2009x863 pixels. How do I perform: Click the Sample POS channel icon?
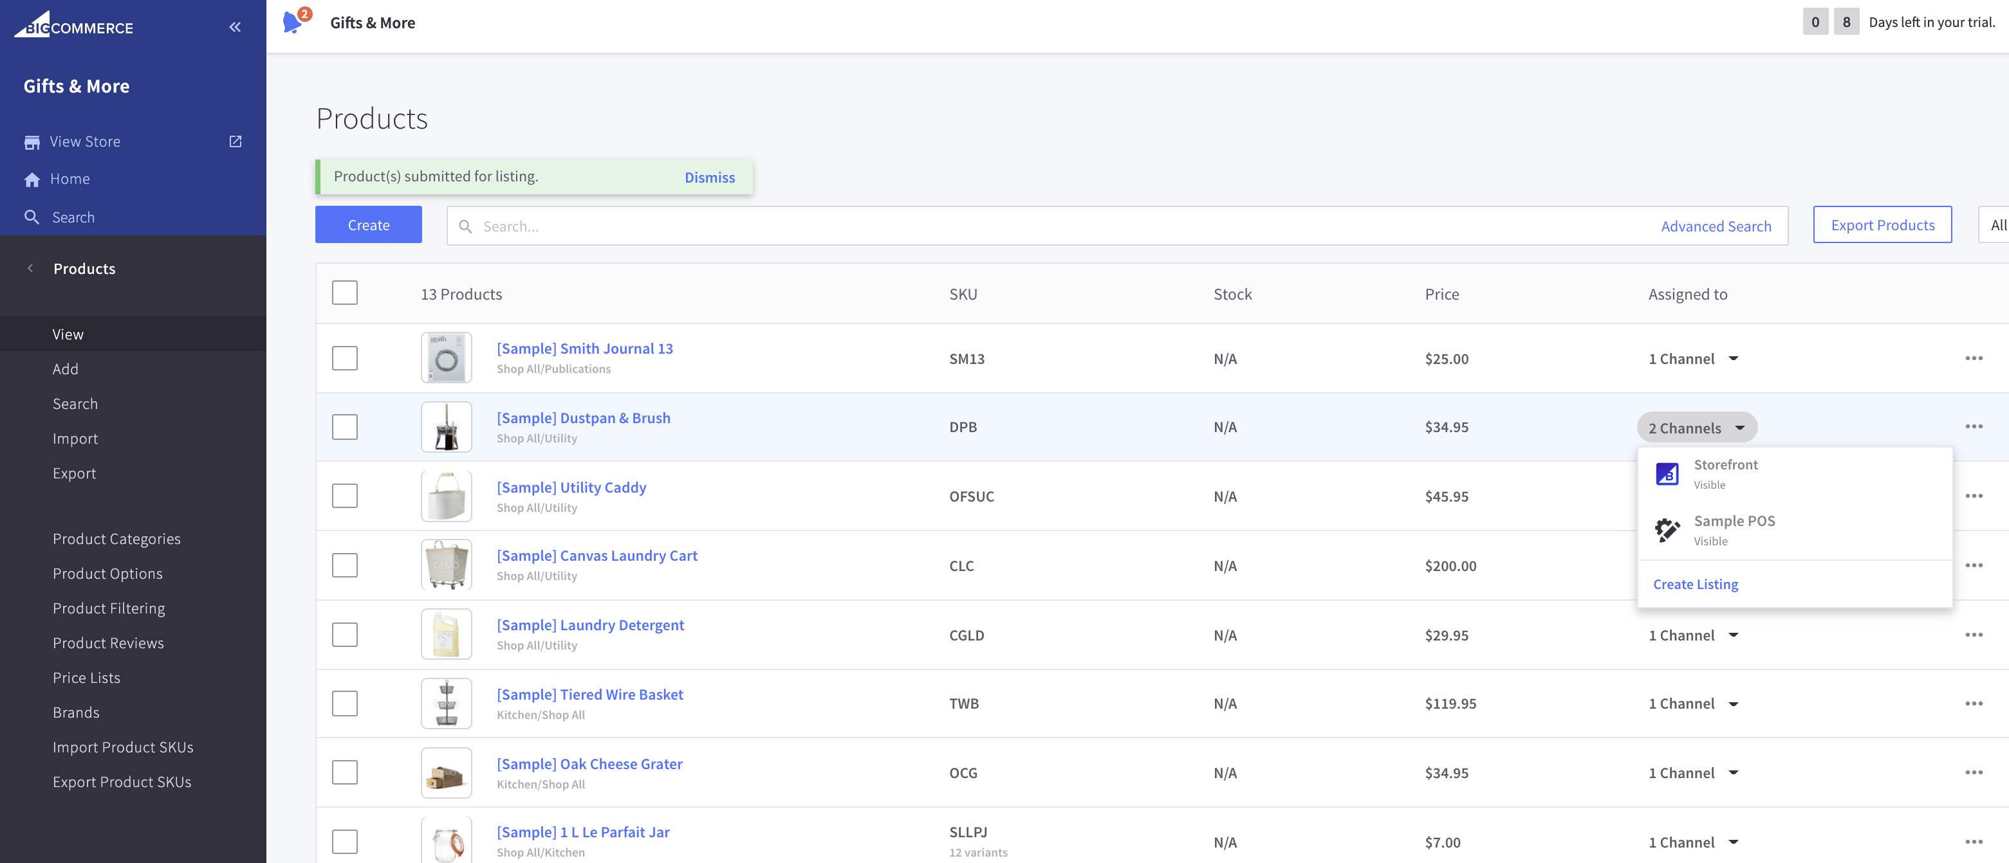pos(1665,529)
